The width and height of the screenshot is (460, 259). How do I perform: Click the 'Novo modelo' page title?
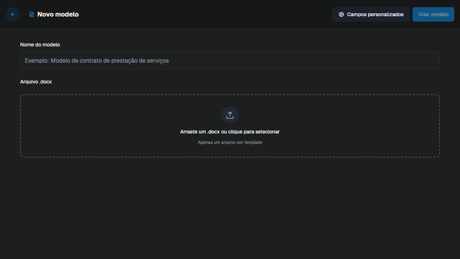coord(58,14)
